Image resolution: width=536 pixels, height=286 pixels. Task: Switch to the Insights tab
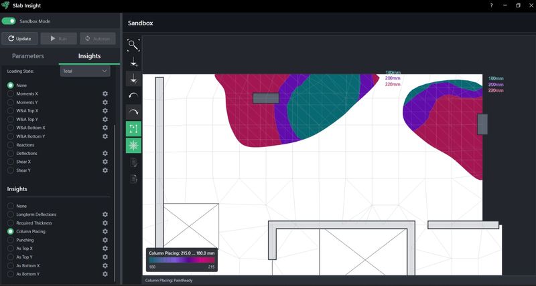(x=89, y=56)
